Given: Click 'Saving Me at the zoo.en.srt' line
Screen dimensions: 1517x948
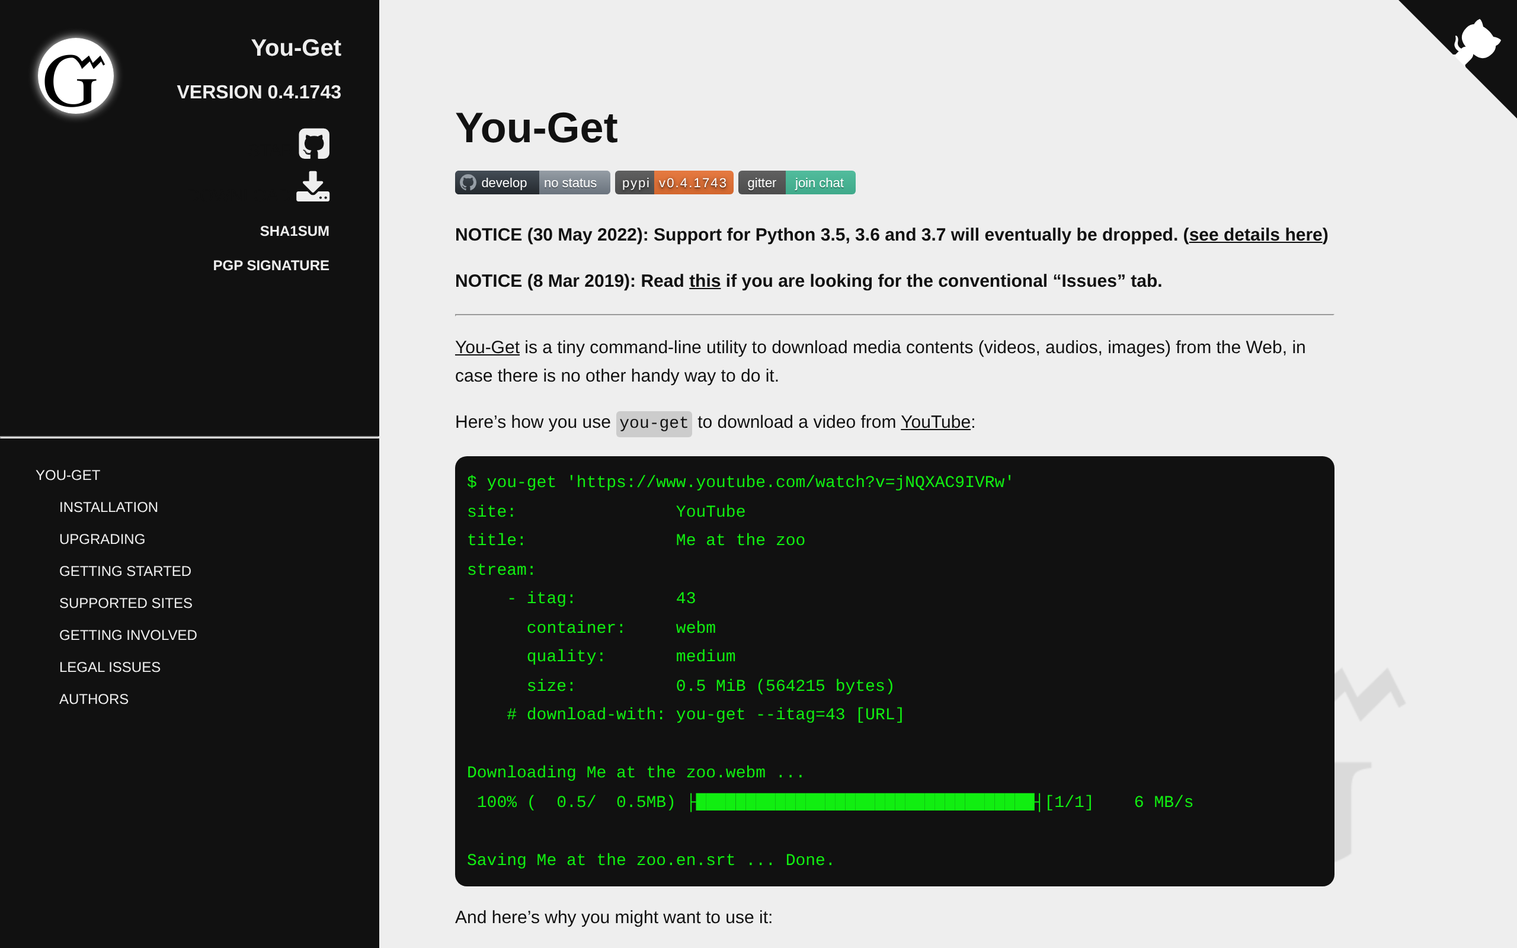Looking at the screenshot, I should 651,860.
